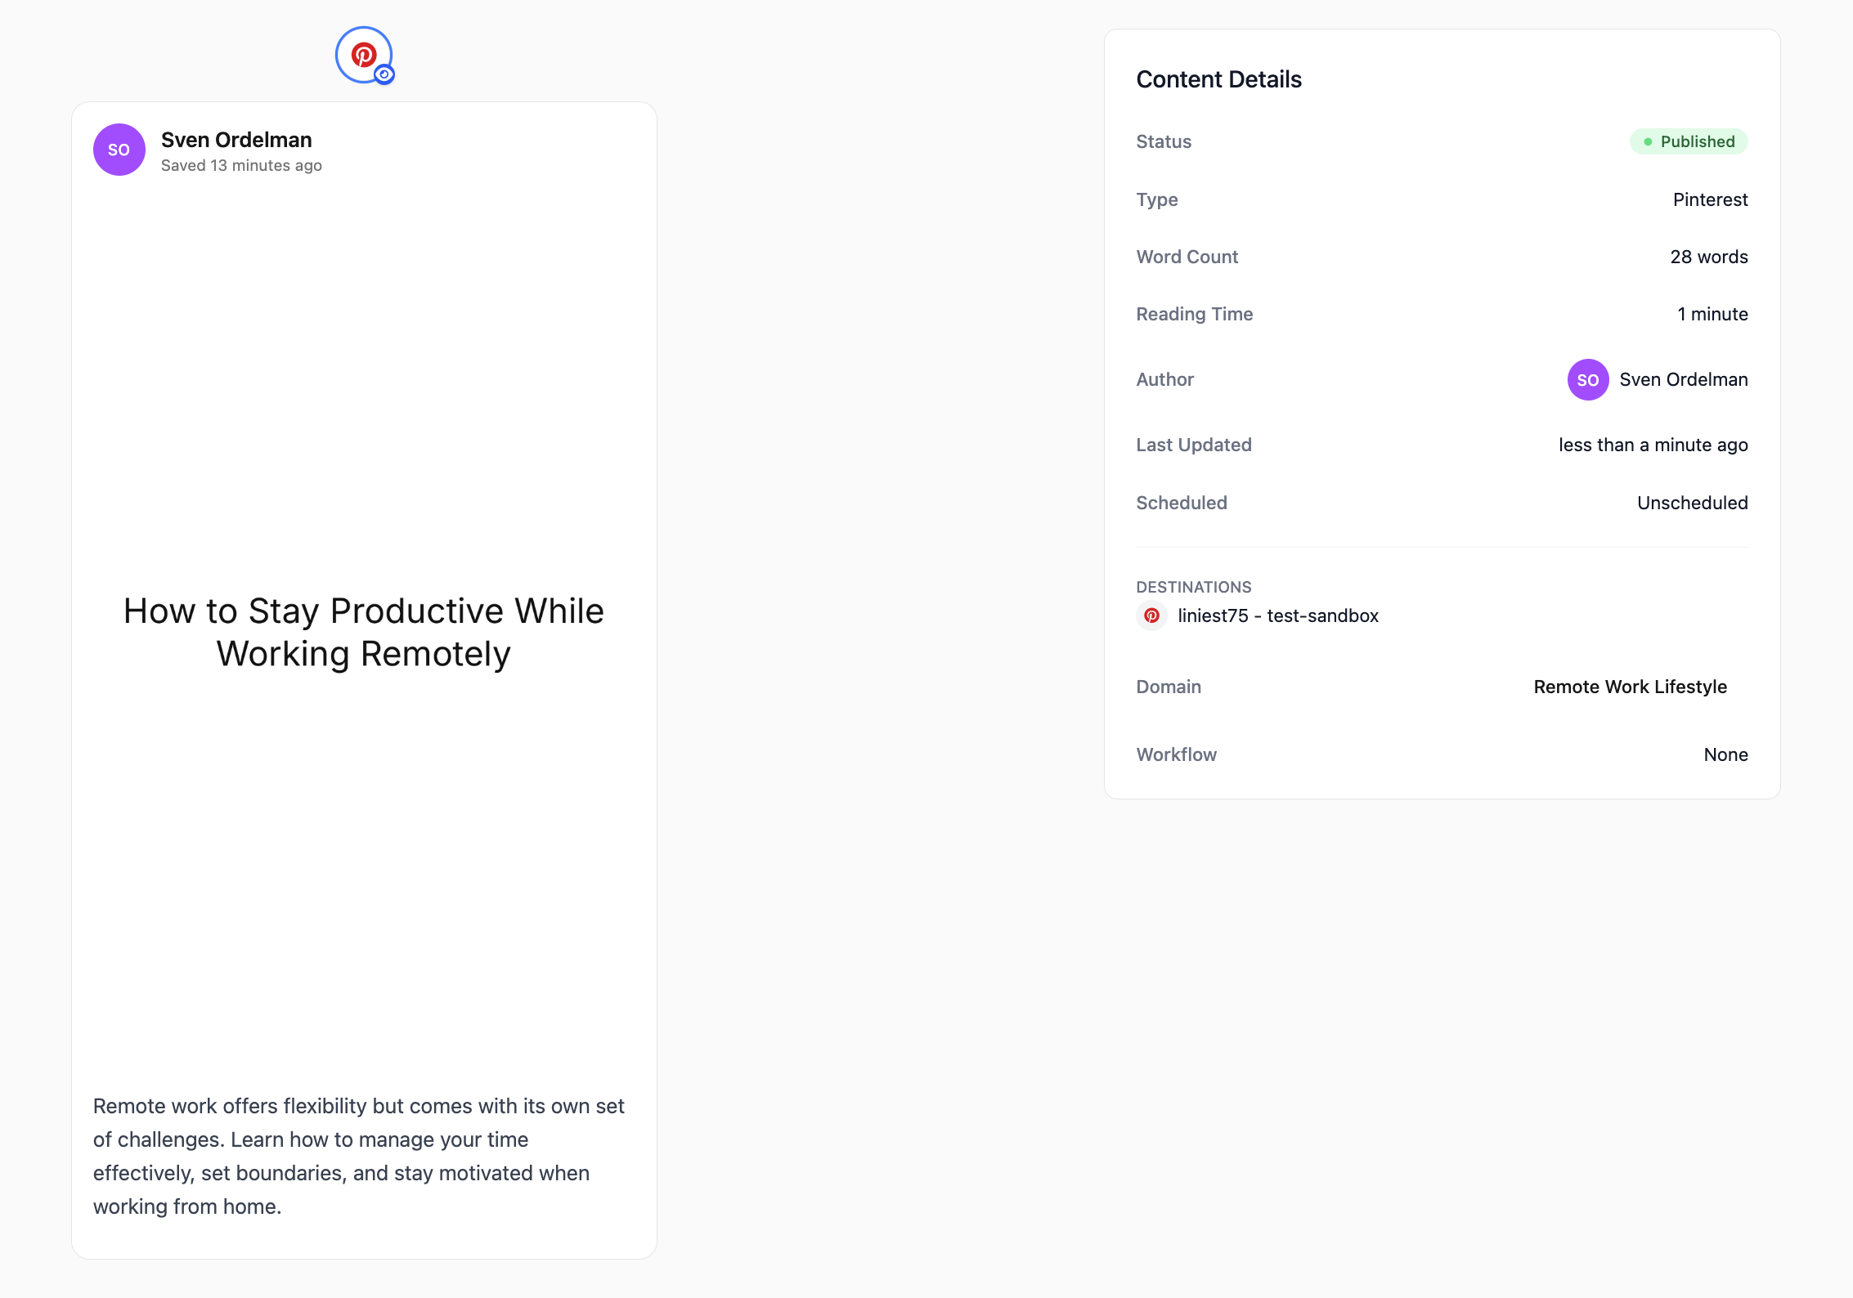This screenshot has height=1298, width=1853.
Task: Open the liniest75 - test-sandbox destination link
Action: [x=1277, y=615]
